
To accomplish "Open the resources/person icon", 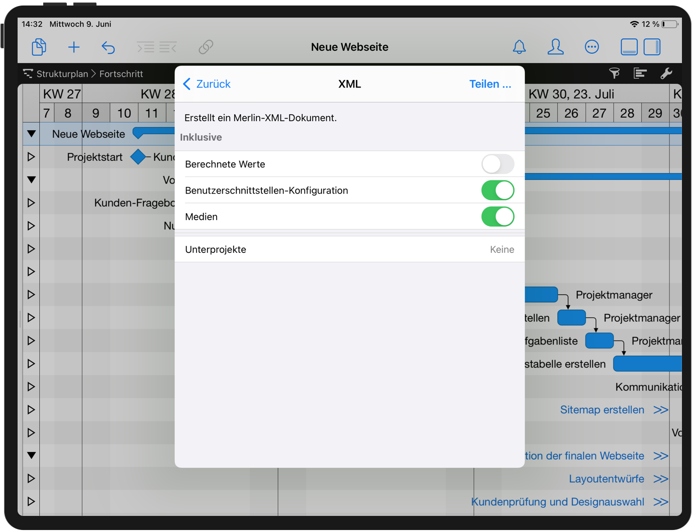I will click(x=555, y=47).
